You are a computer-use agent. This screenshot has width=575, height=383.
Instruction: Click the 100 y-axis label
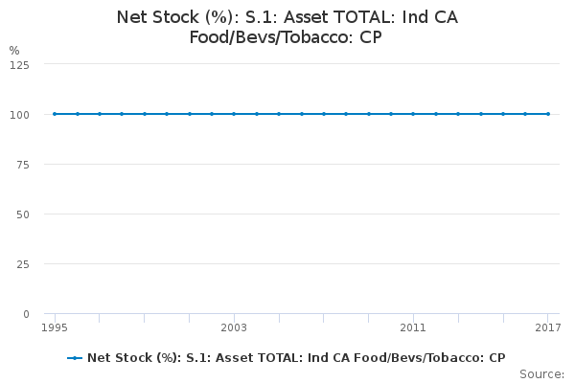click(x=19, y=115)
